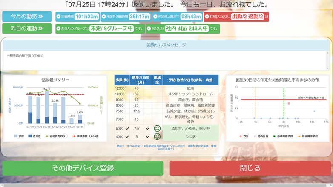Toggle the 歩数 legend item in the activity chart
333x187 pixels.
click(20, 136)
